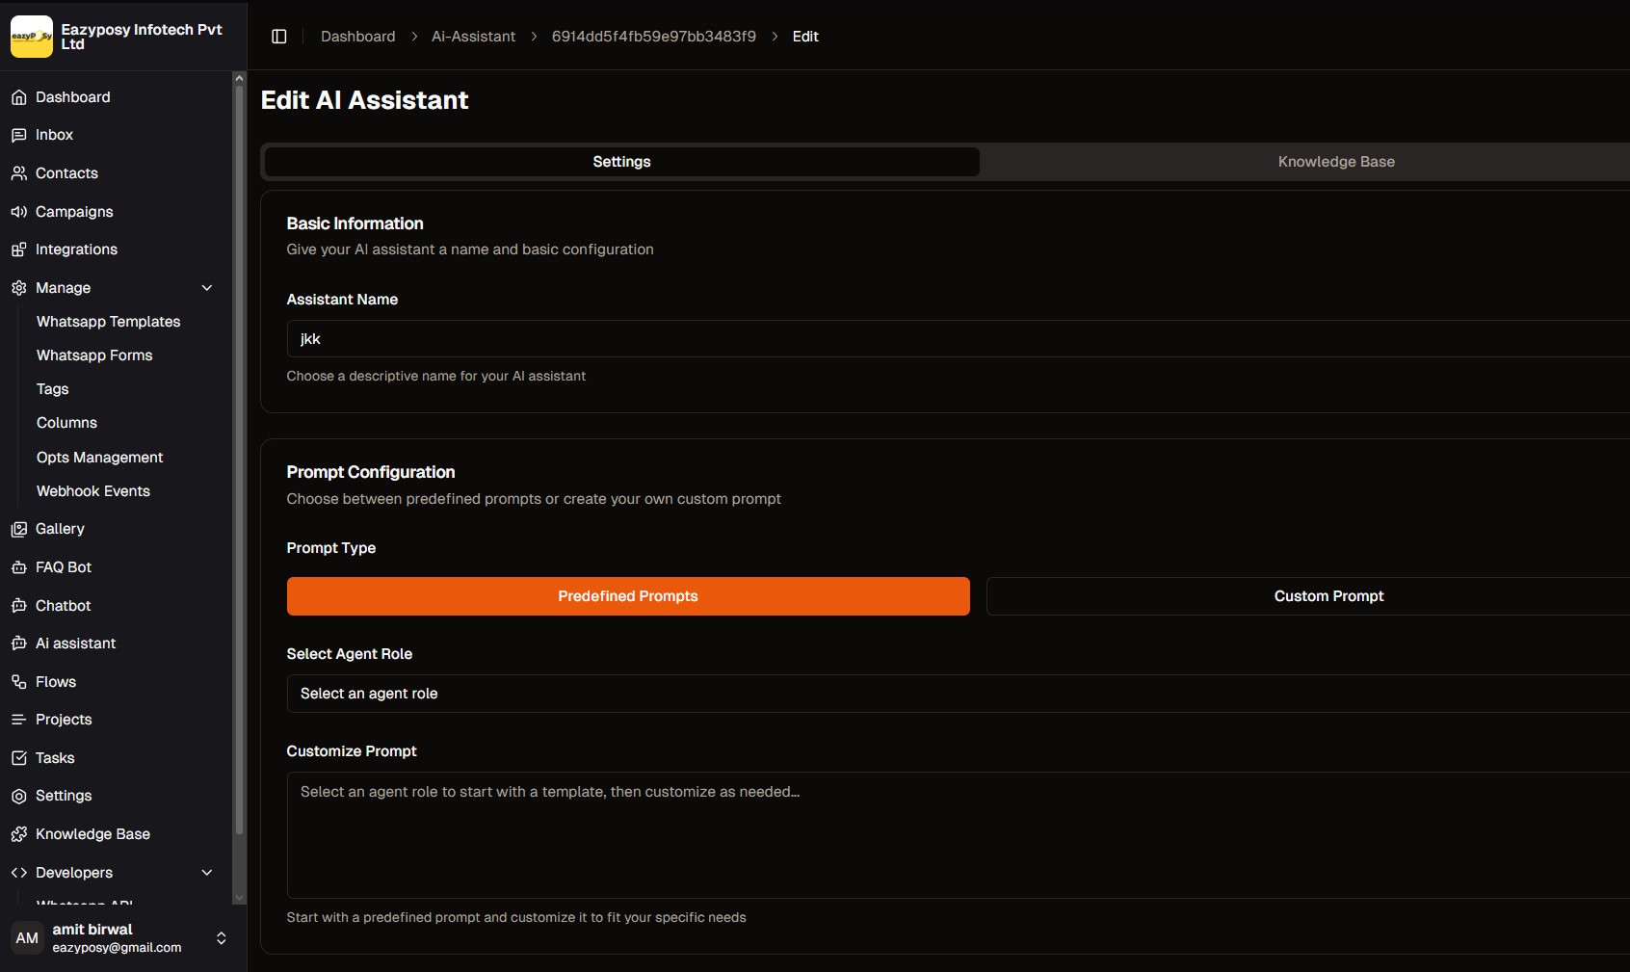Open the Integrations section

[19, 250]
